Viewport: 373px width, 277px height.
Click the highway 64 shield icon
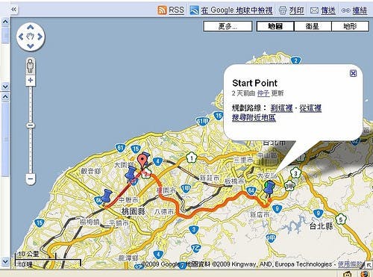tap(251, 191)
